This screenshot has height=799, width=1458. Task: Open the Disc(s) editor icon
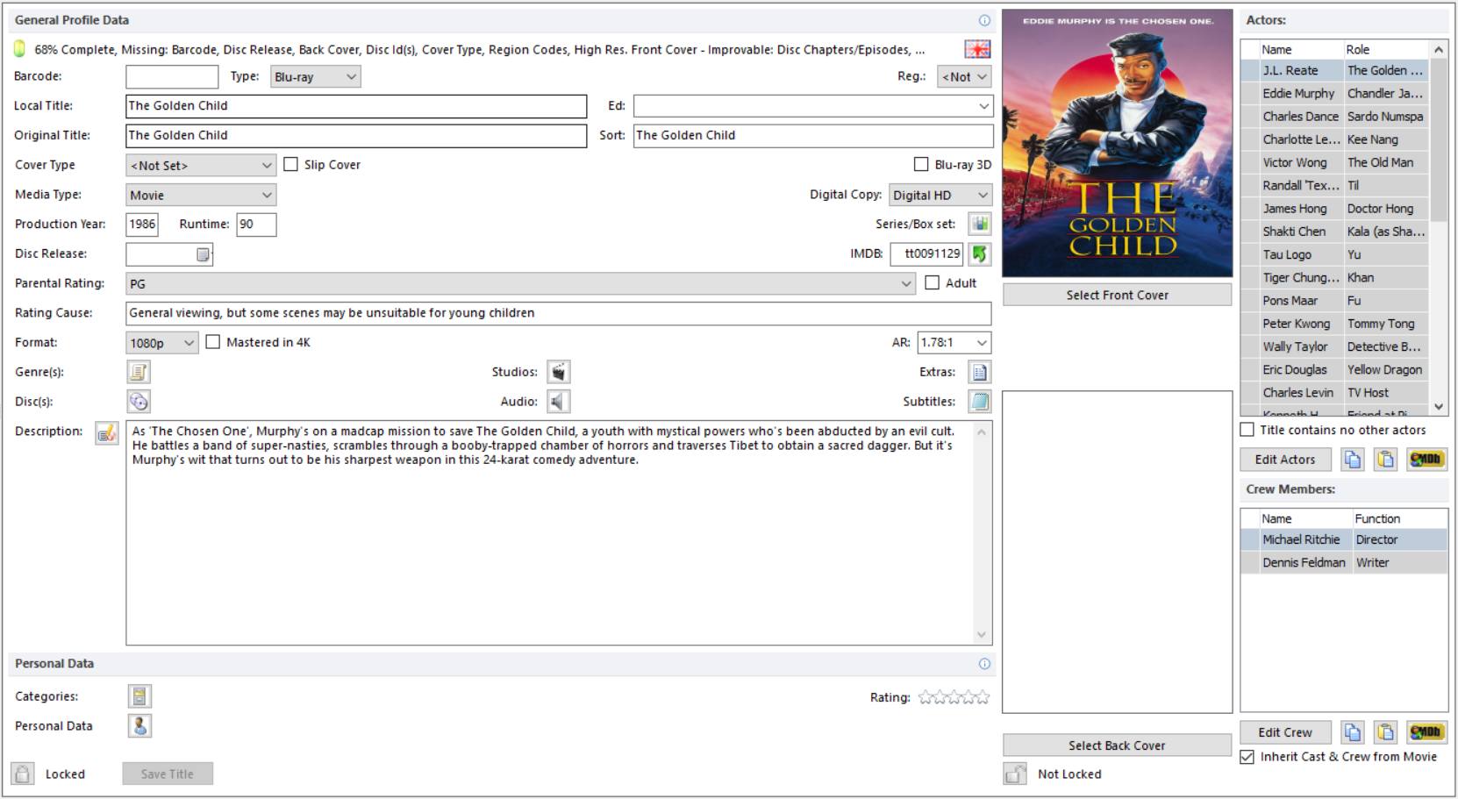pyautogui.click(x=139, y=402)
